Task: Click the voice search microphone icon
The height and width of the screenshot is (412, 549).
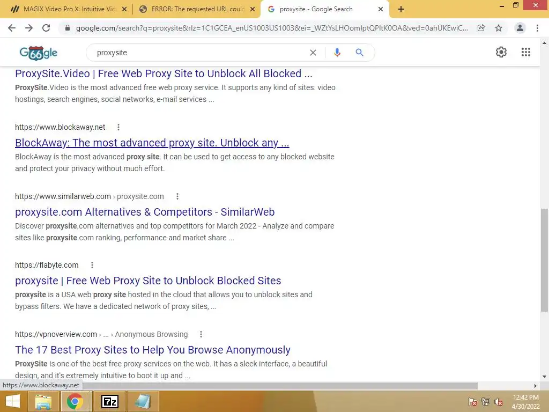Action: click(x=337, y=53)
